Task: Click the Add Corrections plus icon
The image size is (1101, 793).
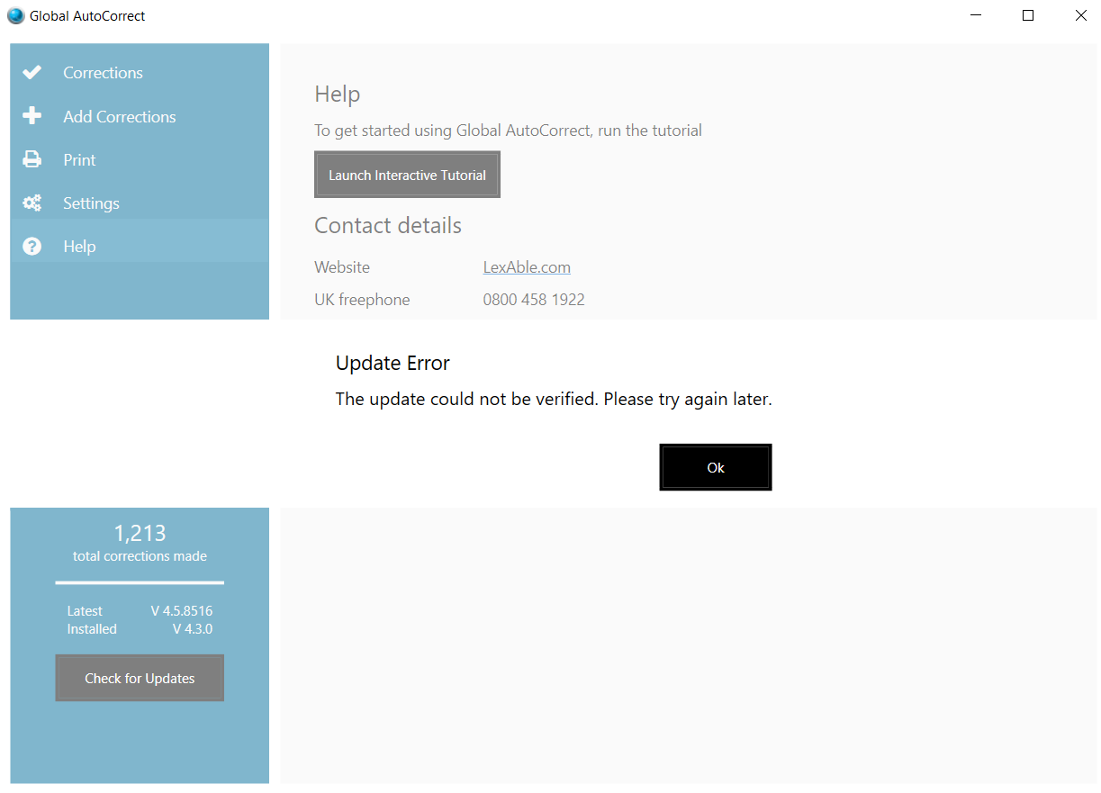Action: (x=32, y=116)
